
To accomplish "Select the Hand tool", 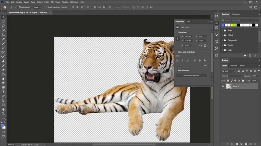I will coord(3,109).
